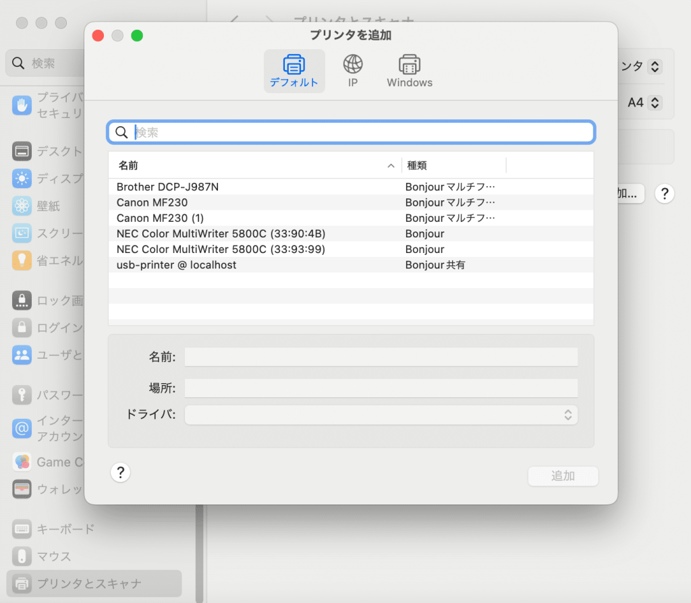The height and width of the screenshot is (603, 691).
Task: Select プリンタとスキャナ in the sidebar
Action: pos(94,583)
